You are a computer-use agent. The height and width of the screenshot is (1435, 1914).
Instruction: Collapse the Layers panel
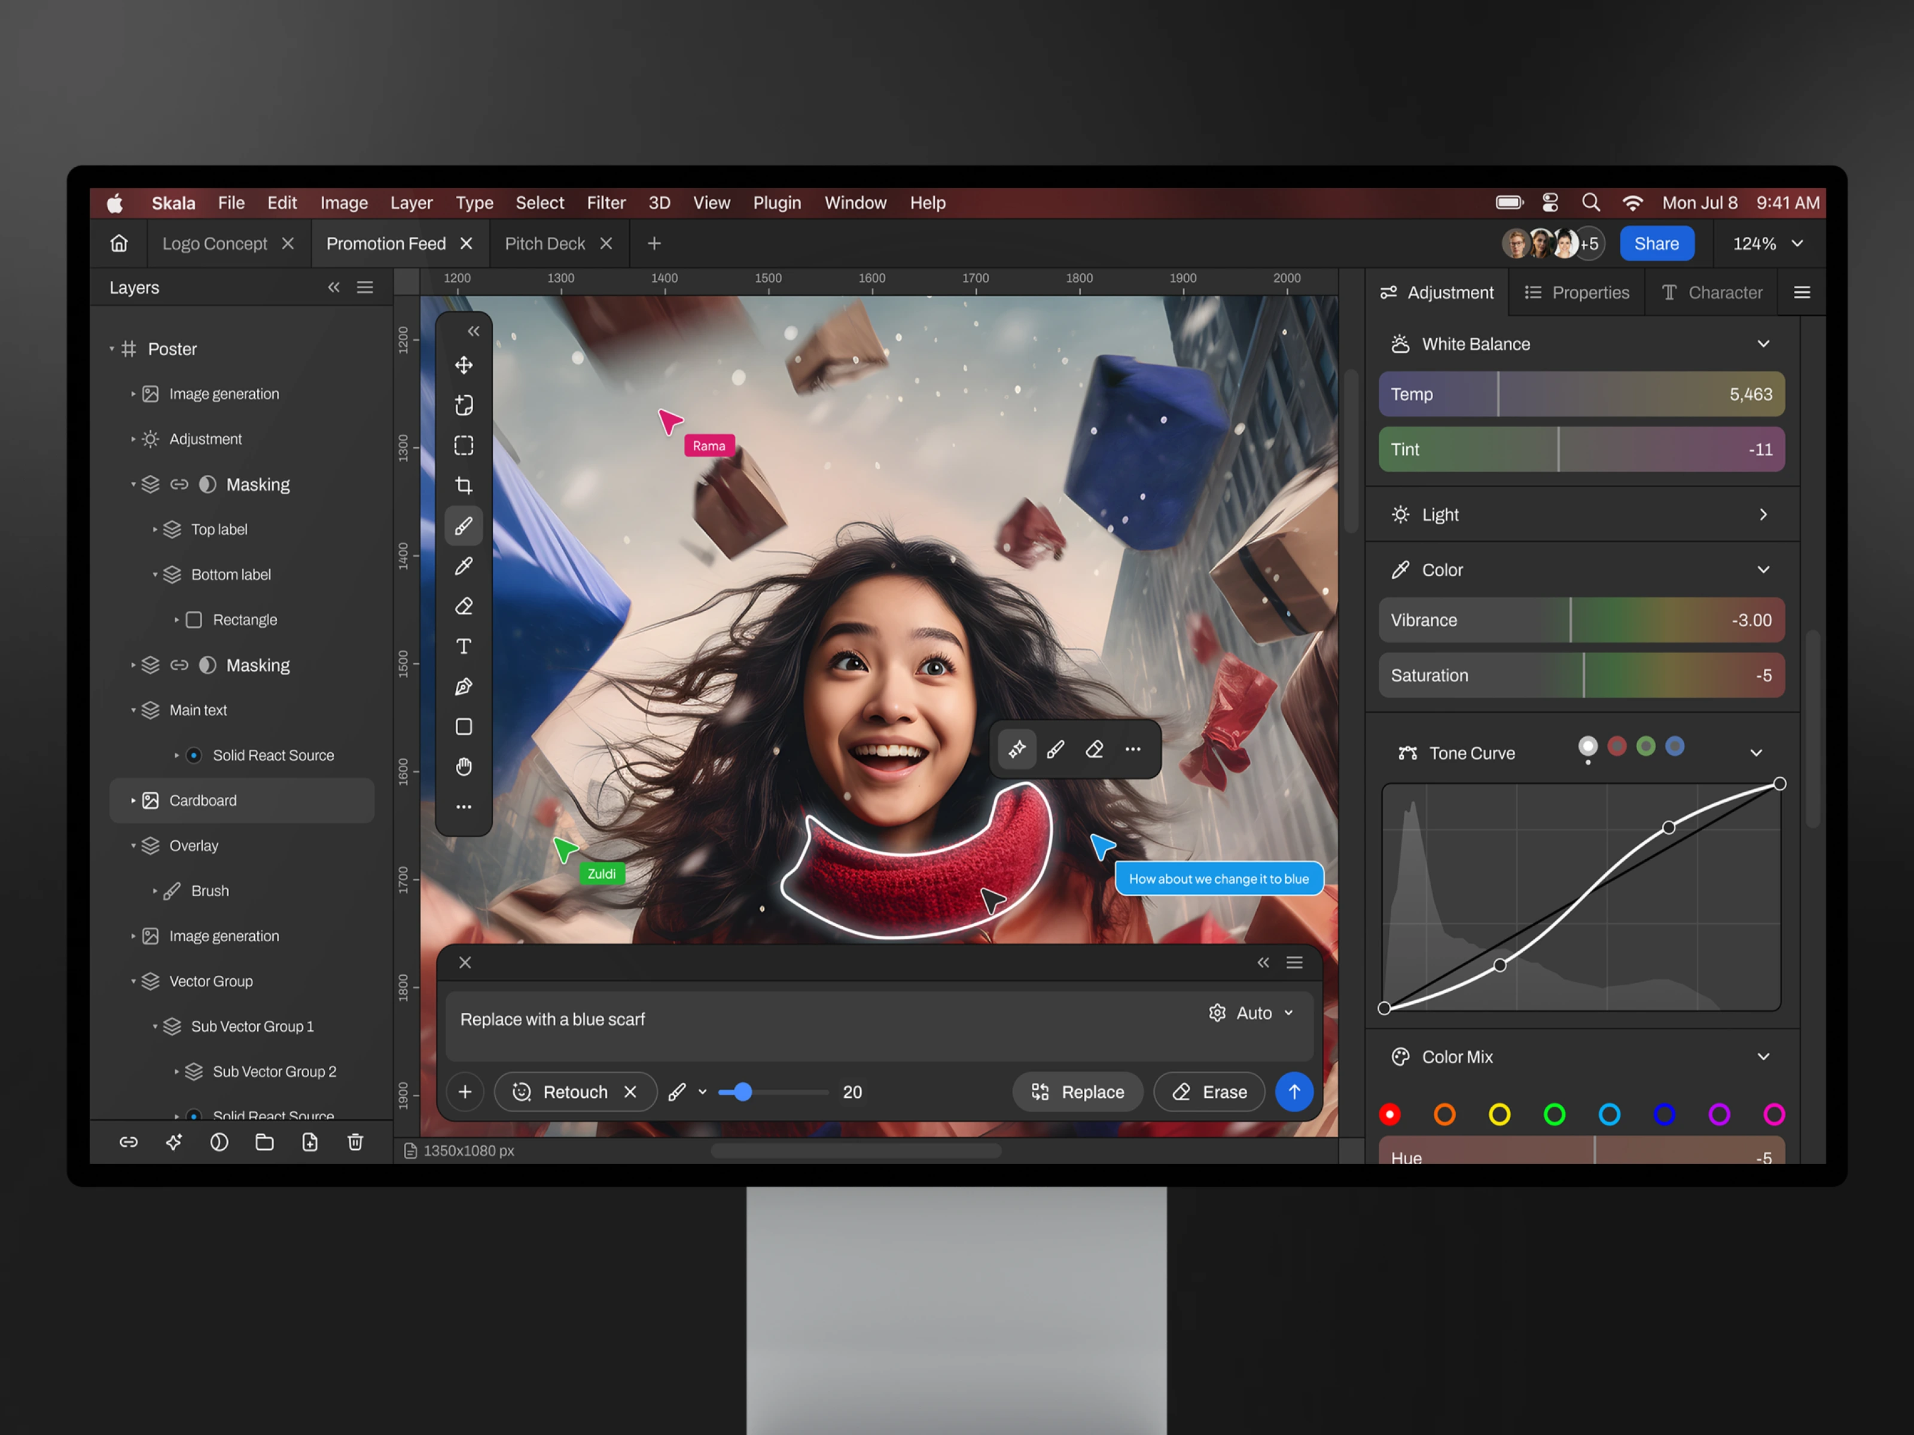coord(334,287)
